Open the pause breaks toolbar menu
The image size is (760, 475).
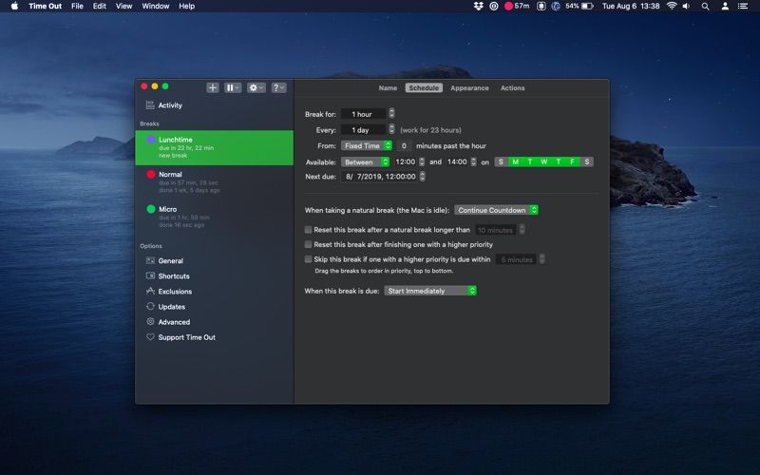point(233,87)
